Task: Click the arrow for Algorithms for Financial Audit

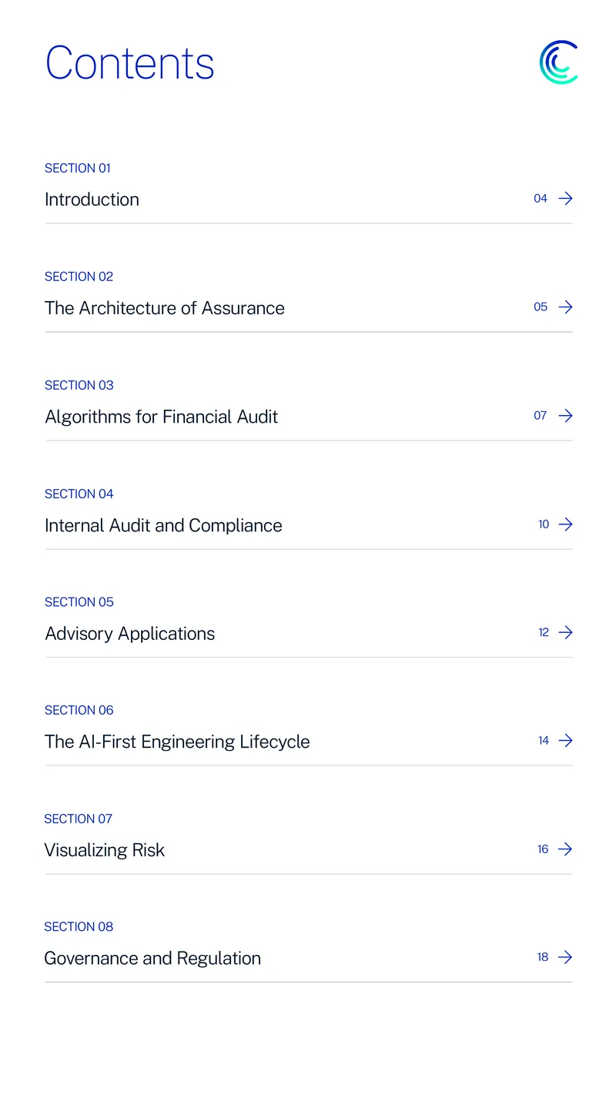Action: 565,416
